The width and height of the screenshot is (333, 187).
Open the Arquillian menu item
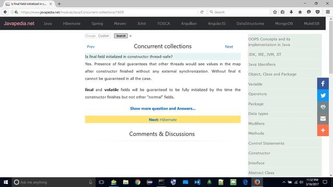[189, 23]
